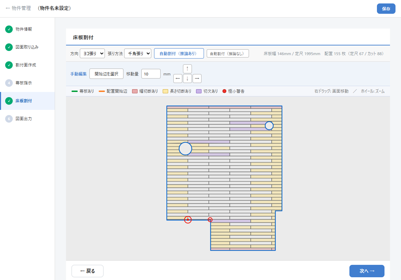
Task: Click the left arrow move button
Action: point(178,79)
